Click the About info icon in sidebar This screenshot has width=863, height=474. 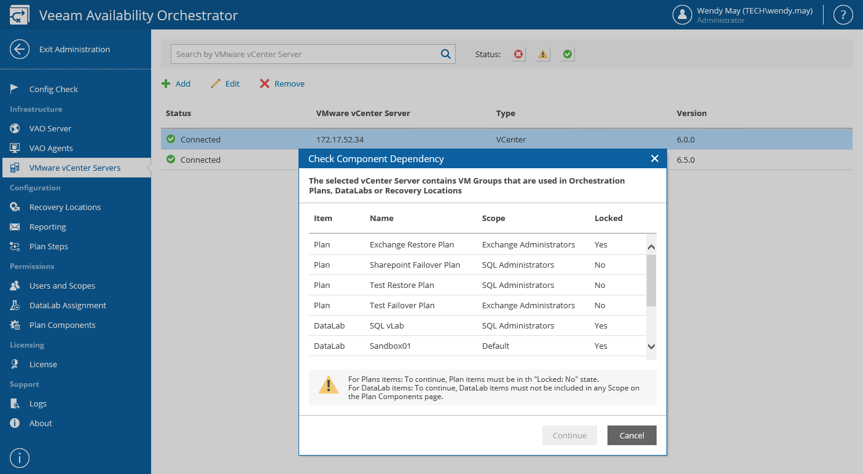pyautogui.click(x=15, y=423)
